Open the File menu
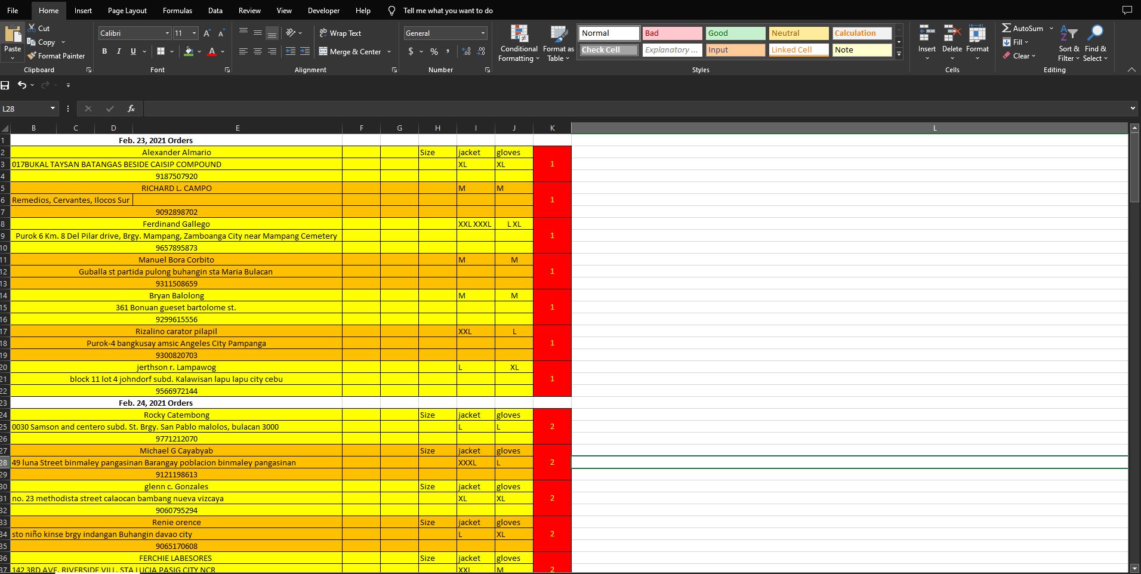 pos(13,11)
